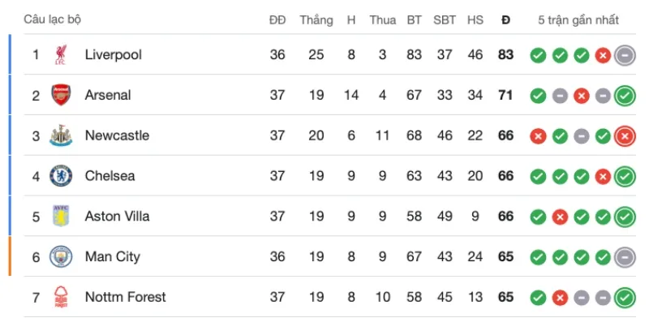This screenshot has height=318, width=649.
Task: Click the Liverpool club crest icon
Action: tap(61, 54)
